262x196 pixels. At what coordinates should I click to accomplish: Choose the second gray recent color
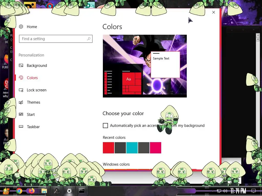point(144,148)
